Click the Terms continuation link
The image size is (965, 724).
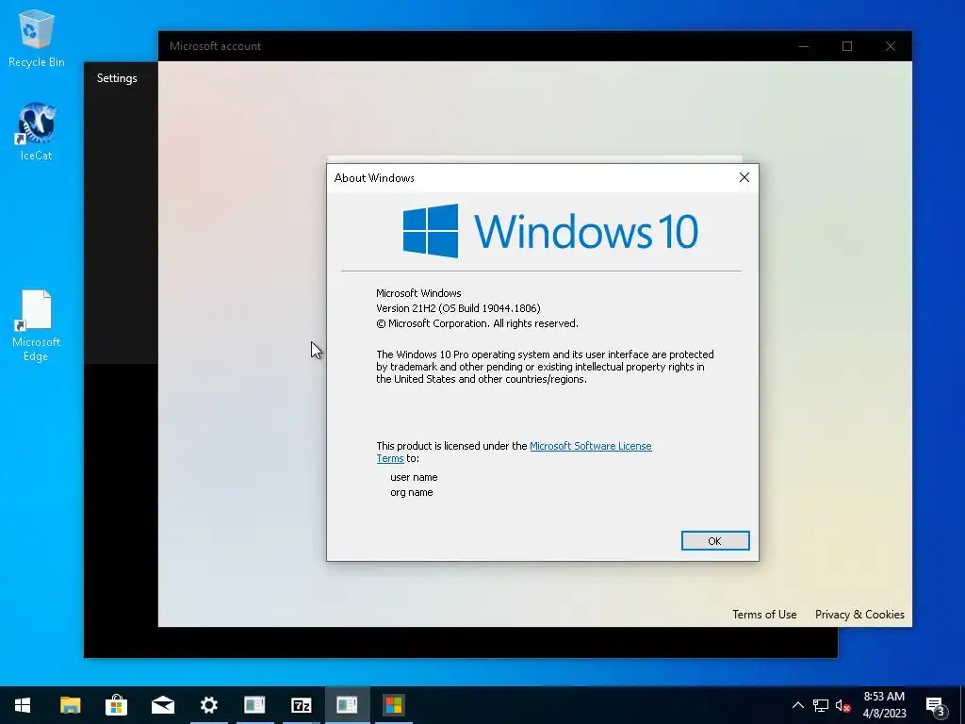(390, 458)
